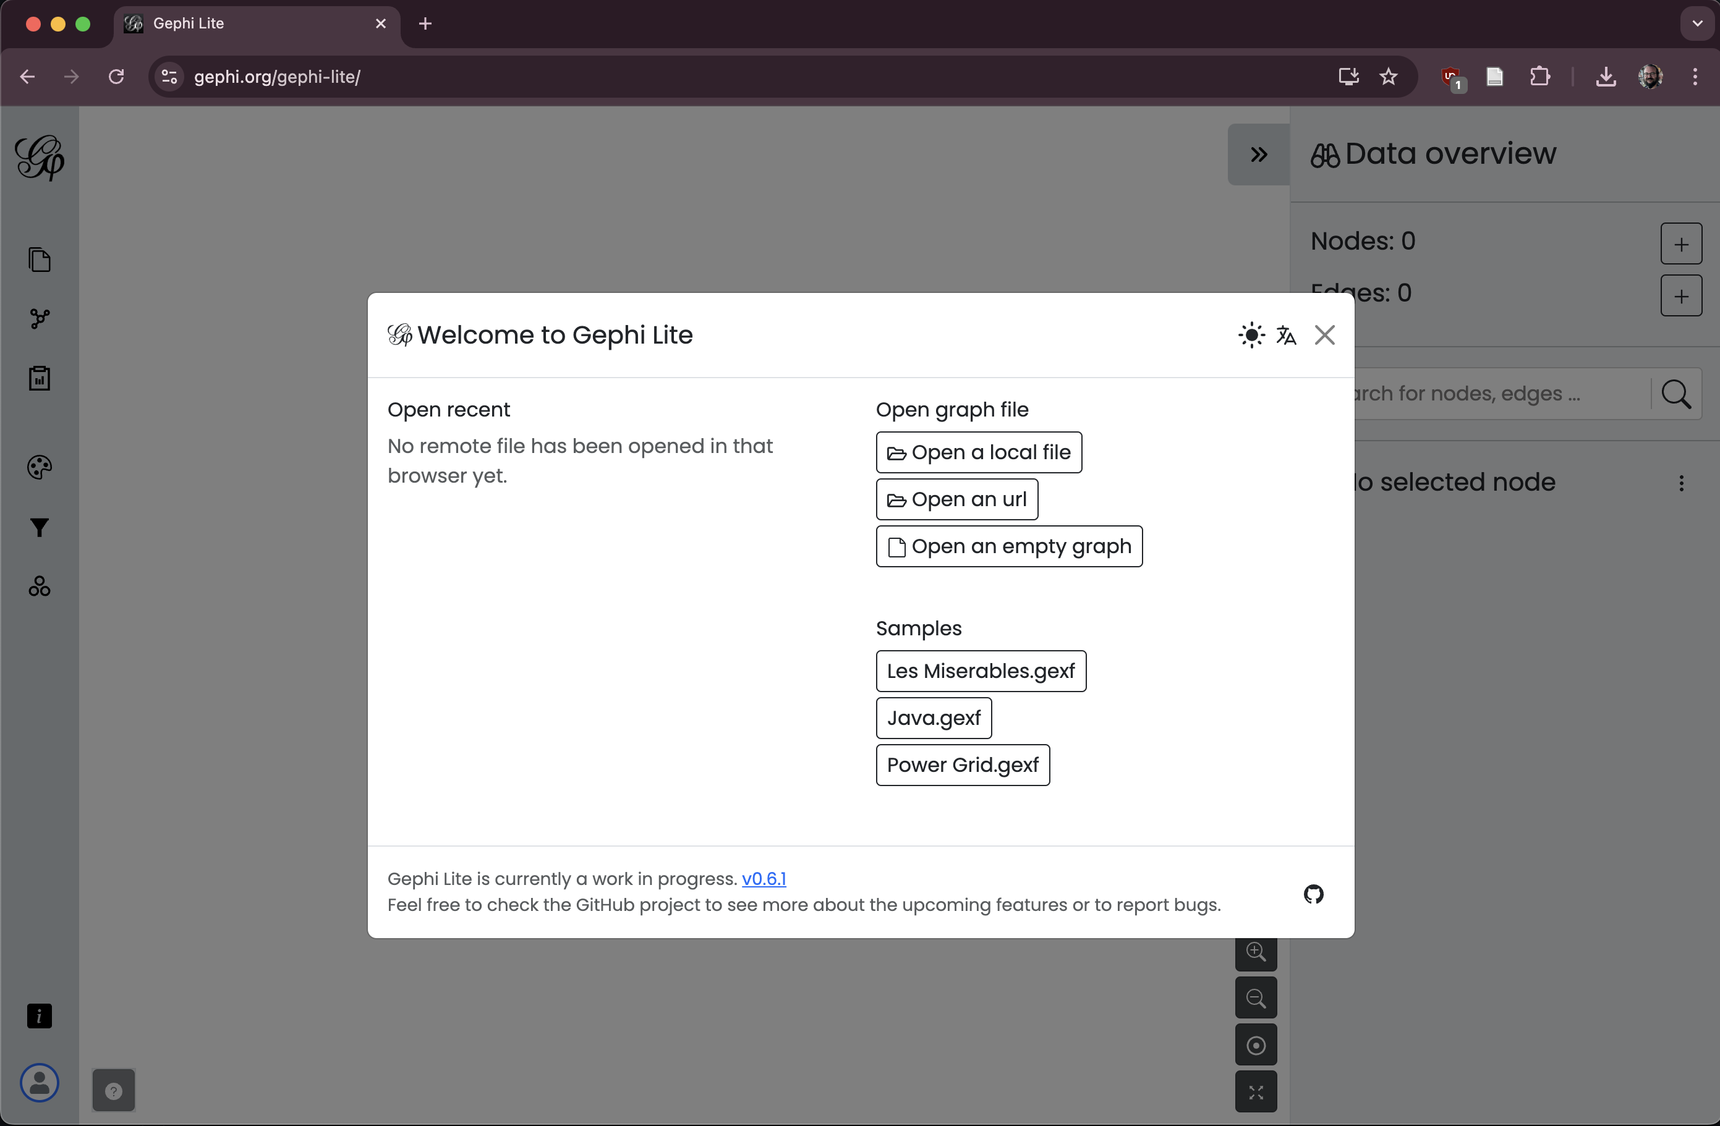Click the zoom out graph control
This screenshot has height=1126, width=1720.
(1256, 998)
